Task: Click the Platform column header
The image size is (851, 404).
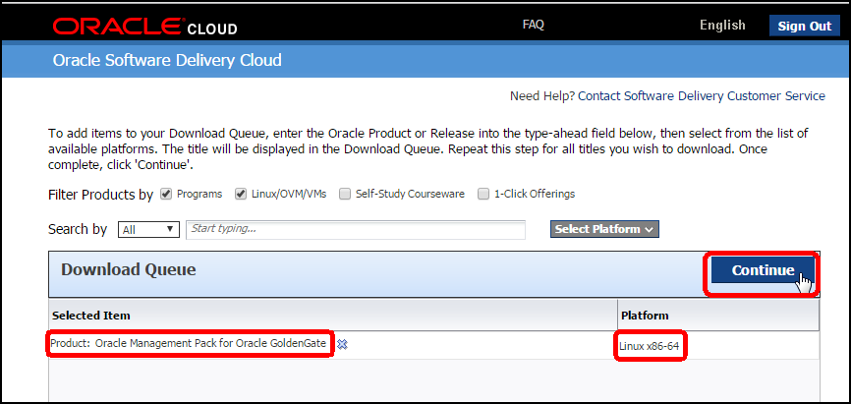Action: point(718,315)
